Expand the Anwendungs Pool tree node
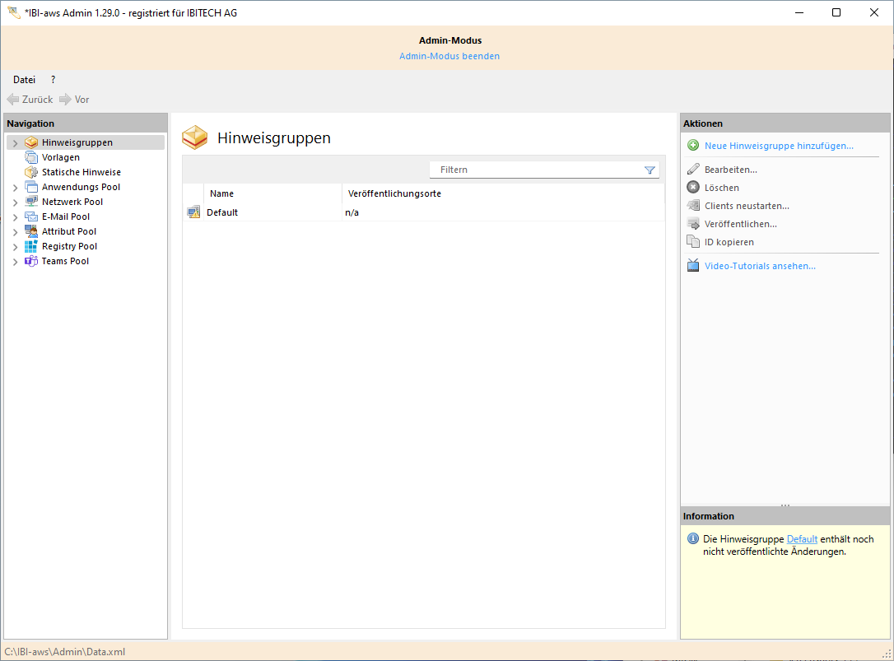This screenshot has height=661, width=894. pos(15,188)
